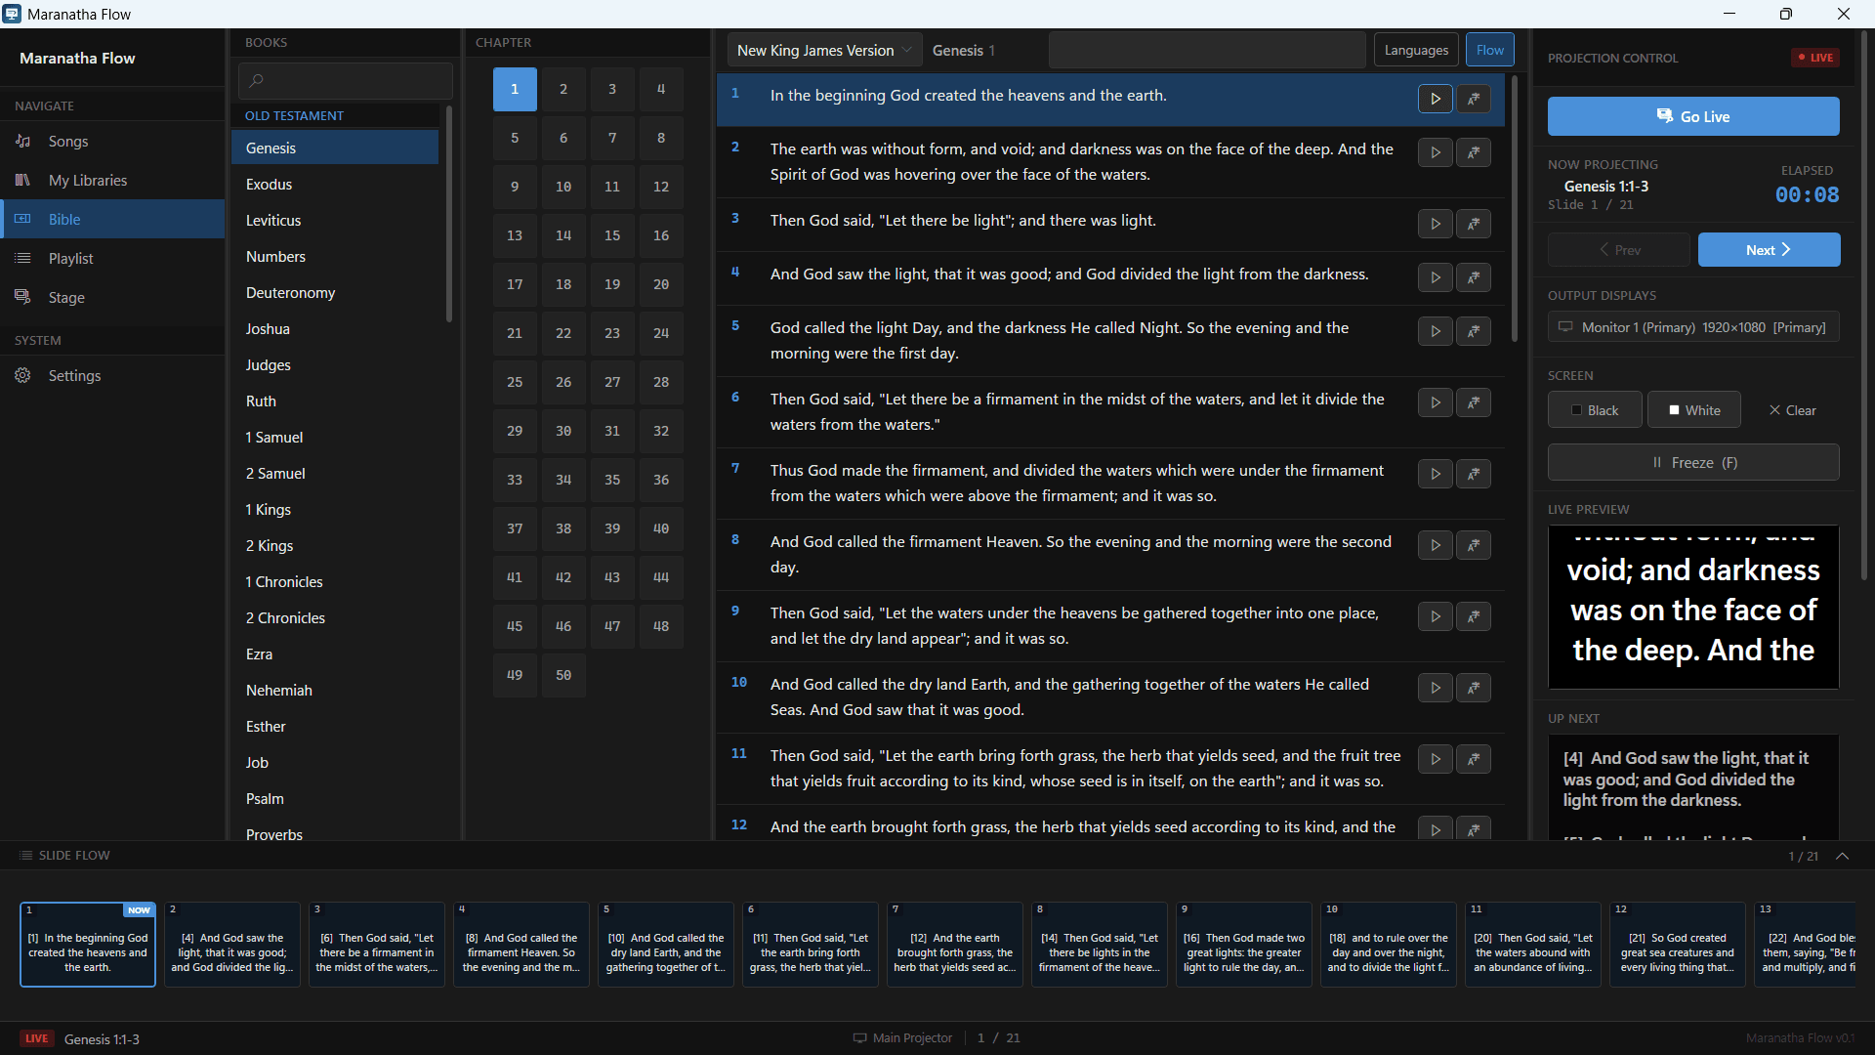Select chapter 50 of Genesis

(563, 675)
